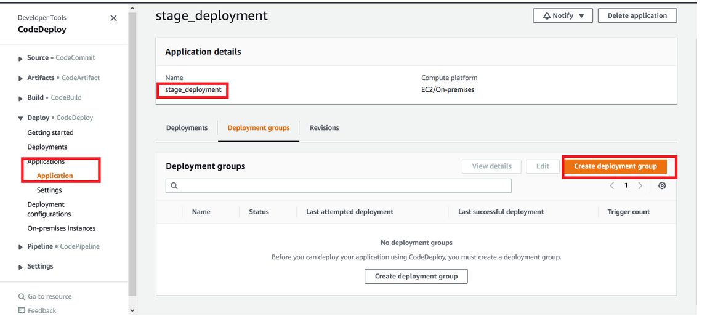The width and height of the screenshot is (702, 319).
Task: Select the Deployment groups tab
Action: coord(259,127)
